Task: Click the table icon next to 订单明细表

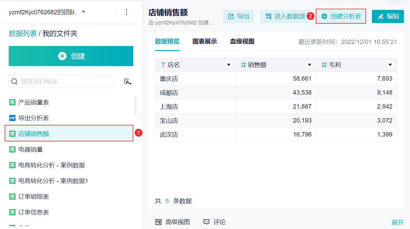Action: 12,197
